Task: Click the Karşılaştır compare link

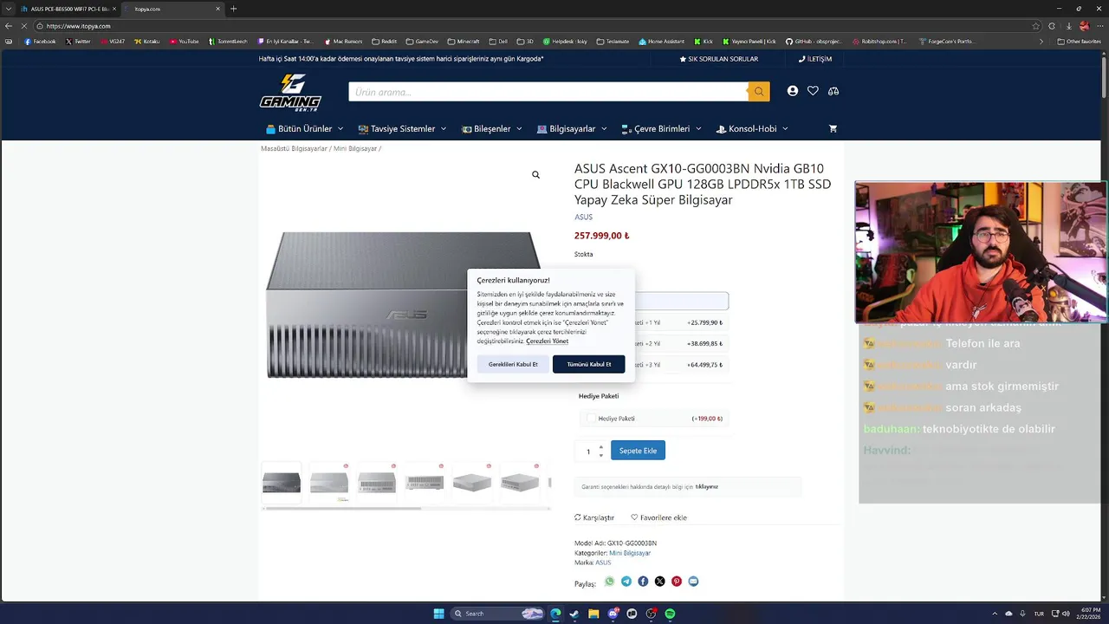Action: [x=594, y=517]
